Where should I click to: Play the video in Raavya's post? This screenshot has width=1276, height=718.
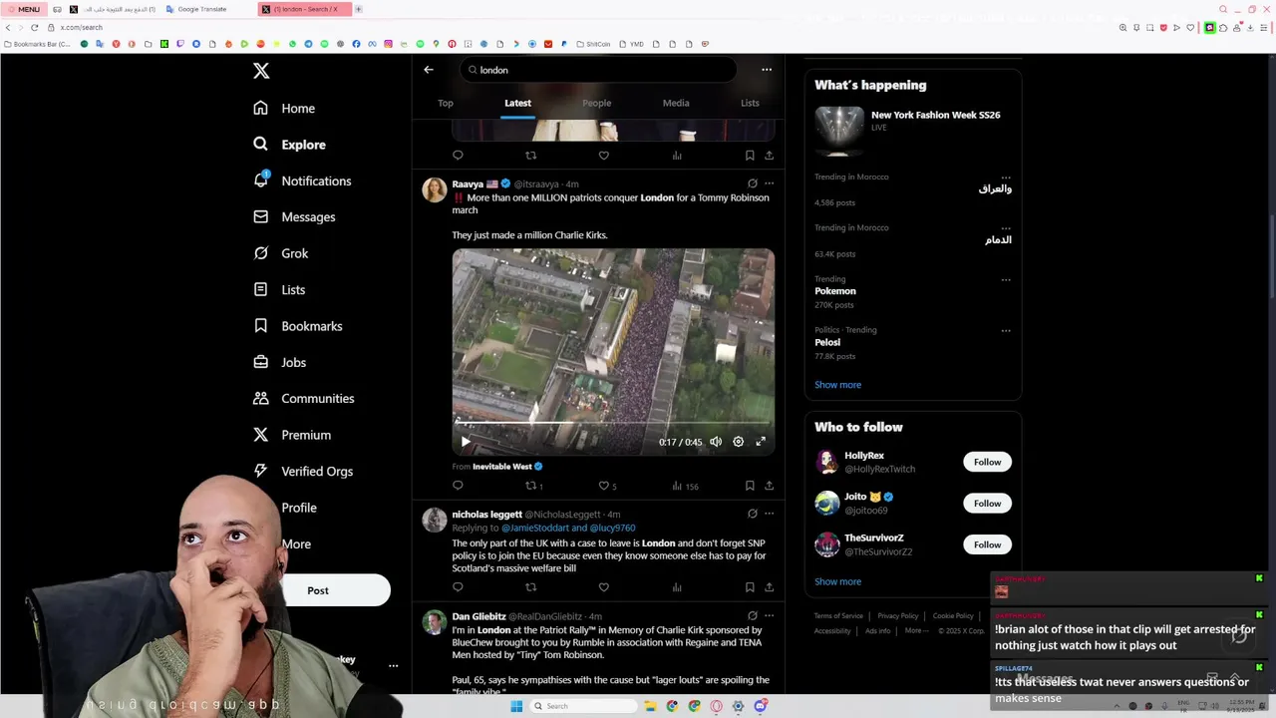[466, 442]
